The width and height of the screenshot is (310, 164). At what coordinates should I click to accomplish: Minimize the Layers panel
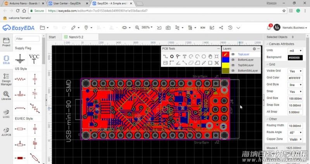[x=258, y=48]
